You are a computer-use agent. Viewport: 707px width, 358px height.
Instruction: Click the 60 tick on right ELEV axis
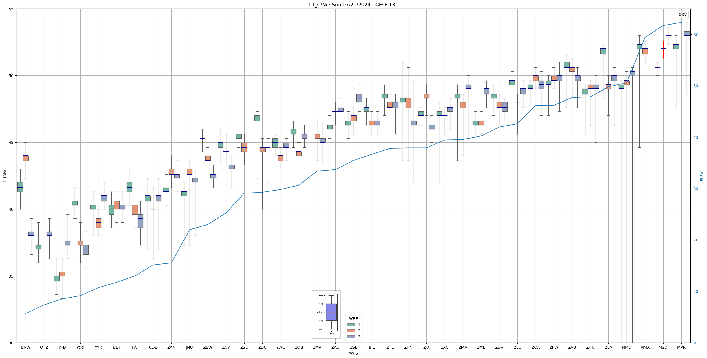point(695,35)
